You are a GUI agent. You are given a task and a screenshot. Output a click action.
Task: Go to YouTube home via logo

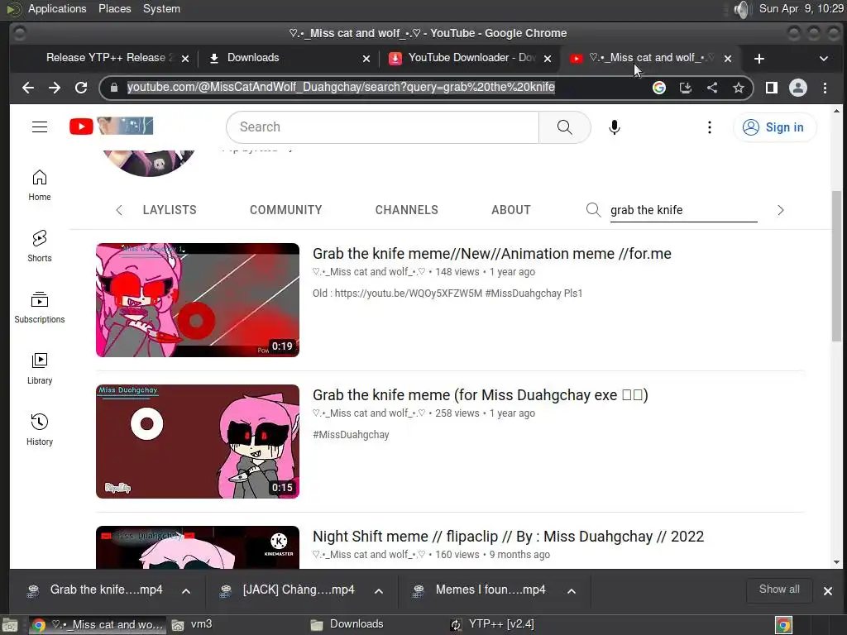[112, 127]
